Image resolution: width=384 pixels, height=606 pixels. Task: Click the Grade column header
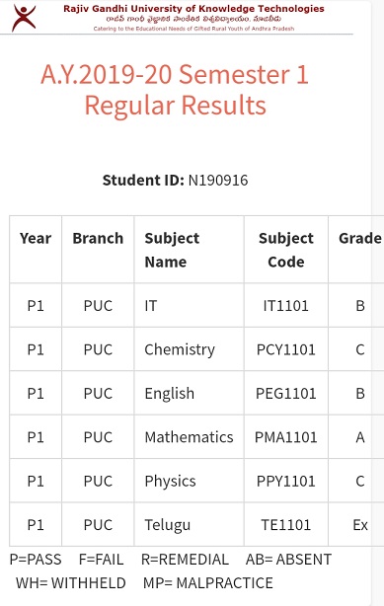pos(359,239)
